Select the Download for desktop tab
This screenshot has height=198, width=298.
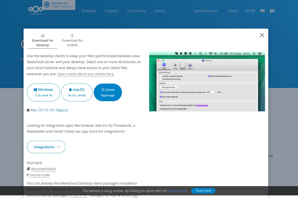click(42, 41)
